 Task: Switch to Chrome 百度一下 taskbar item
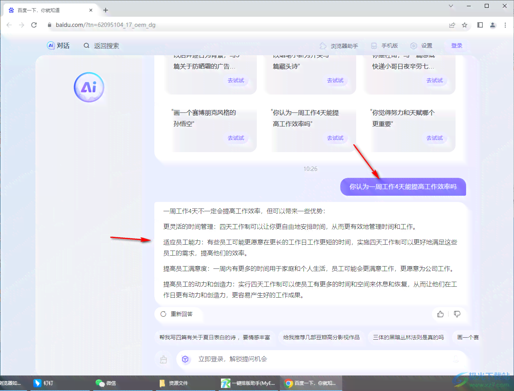[x=310, y=383]
